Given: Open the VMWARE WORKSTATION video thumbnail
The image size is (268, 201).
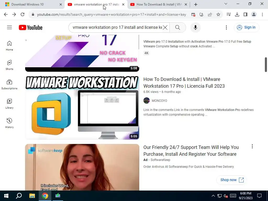Looking at the screenshot, I should (82, 108).
